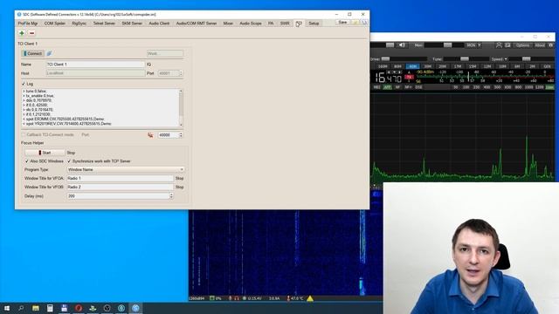Click the panel icon left of Options

tap(507, 45)
